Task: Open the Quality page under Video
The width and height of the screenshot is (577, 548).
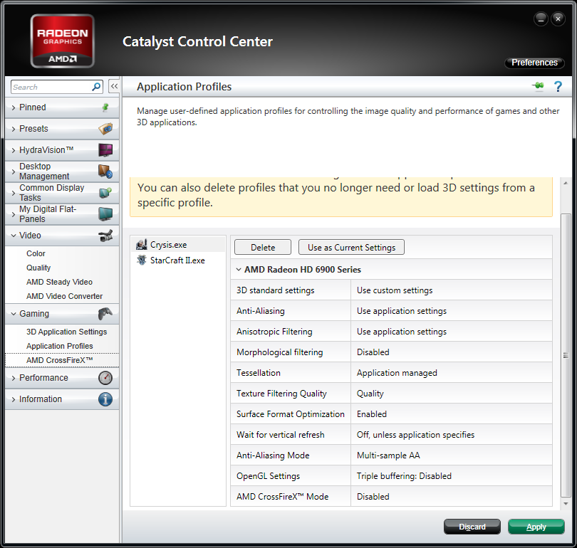Action: [x=38, y=268]
